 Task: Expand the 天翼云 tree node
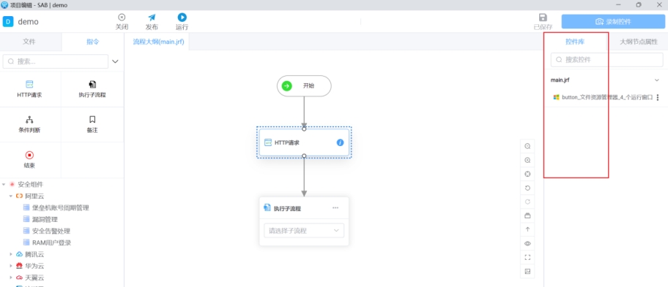(x=11, y=278)
